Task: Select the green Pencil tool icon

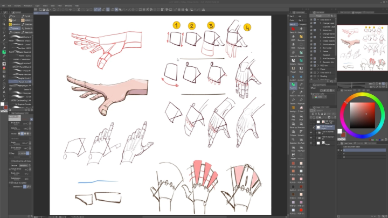Action: click(4, 52)
